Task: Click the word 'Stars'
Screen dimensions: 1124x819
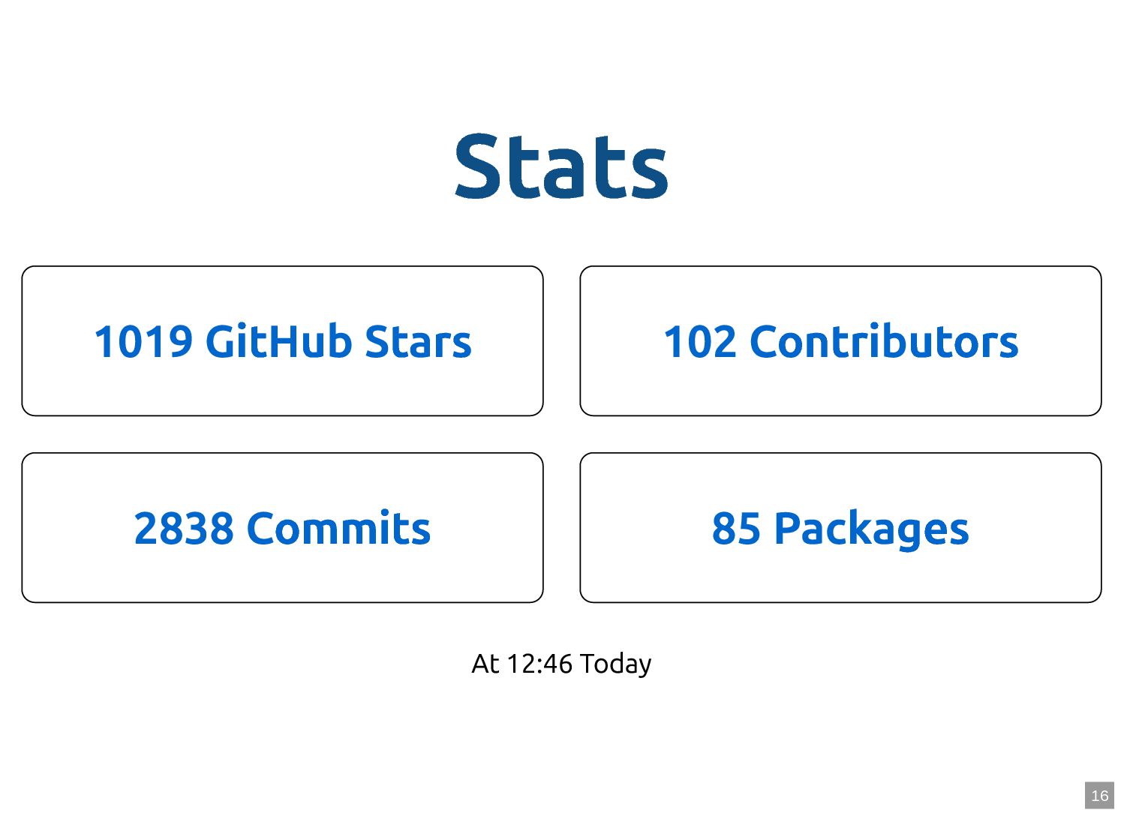Action: click(x=418, y=342)
